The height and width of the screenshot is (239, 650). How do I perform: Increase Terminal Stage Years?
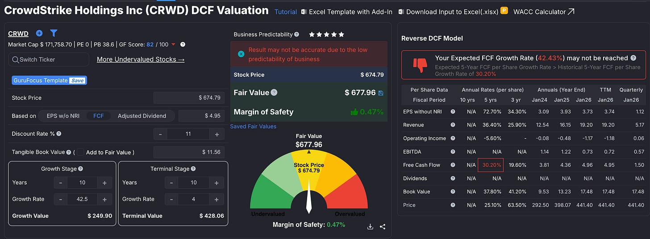216,182
